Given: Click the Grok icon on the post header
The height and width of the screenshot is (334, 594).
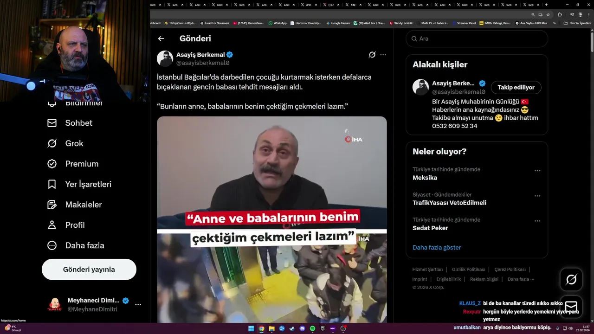Looking at the screenshot, I should pos(372,55).
